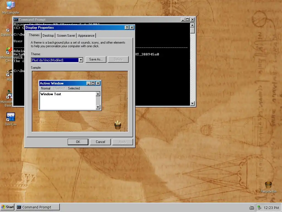Select Command Prompt taskbar button
Screen dimensions: 282x212
[38, 207]
